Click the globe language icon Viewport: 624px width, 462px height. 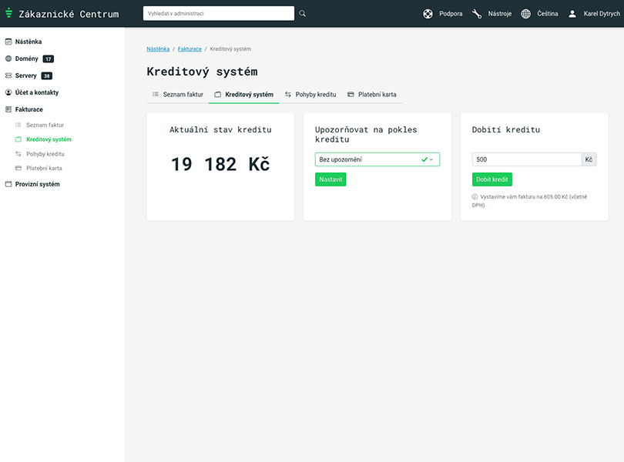coord(525,14)
